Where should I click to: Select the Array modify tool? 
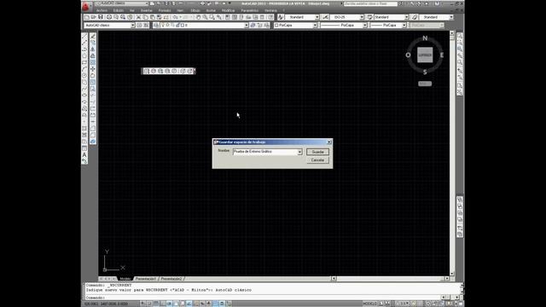93,62
